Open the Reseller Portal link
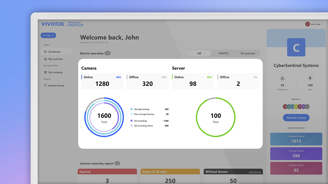Screen dimensions: 328x184 click(56, 86)
